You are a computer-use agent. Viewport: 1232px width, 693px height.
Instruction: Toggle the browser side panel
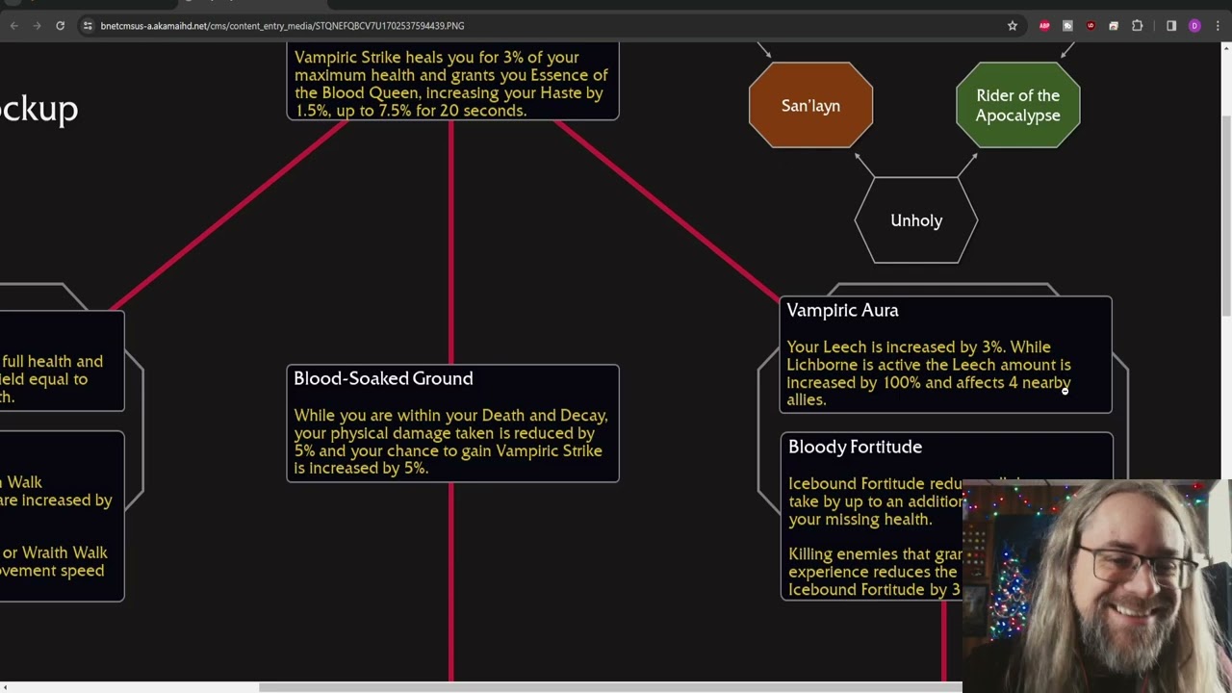coord(1171,26)
